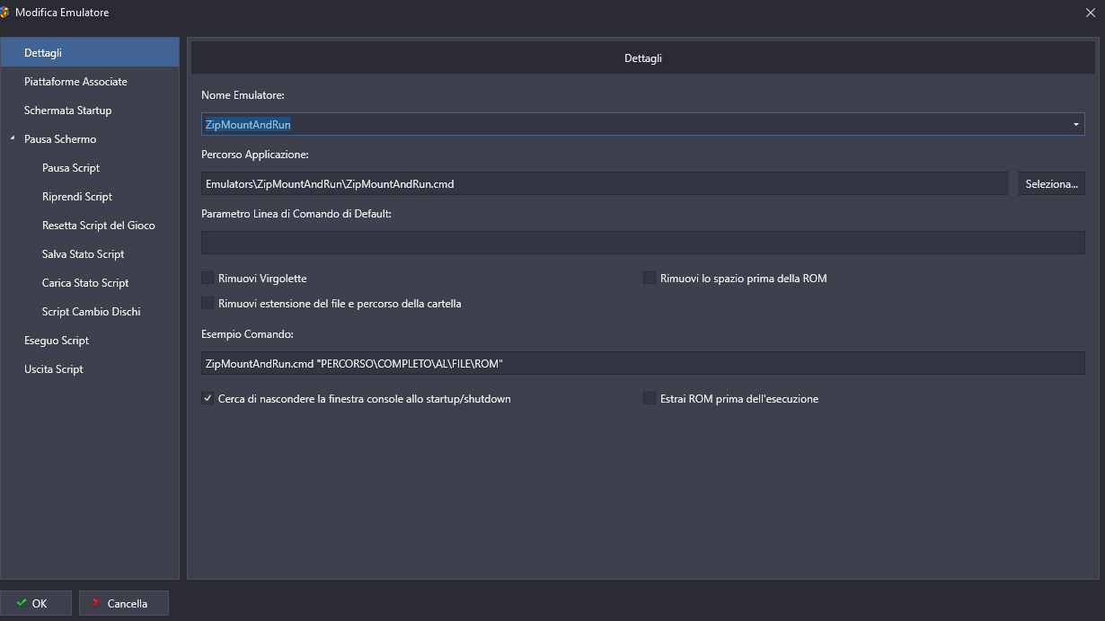Select Dettagli in the sidebar
Image resolution: width=1105 pixels, height=621 pixels.
click(x=90, y=53)
